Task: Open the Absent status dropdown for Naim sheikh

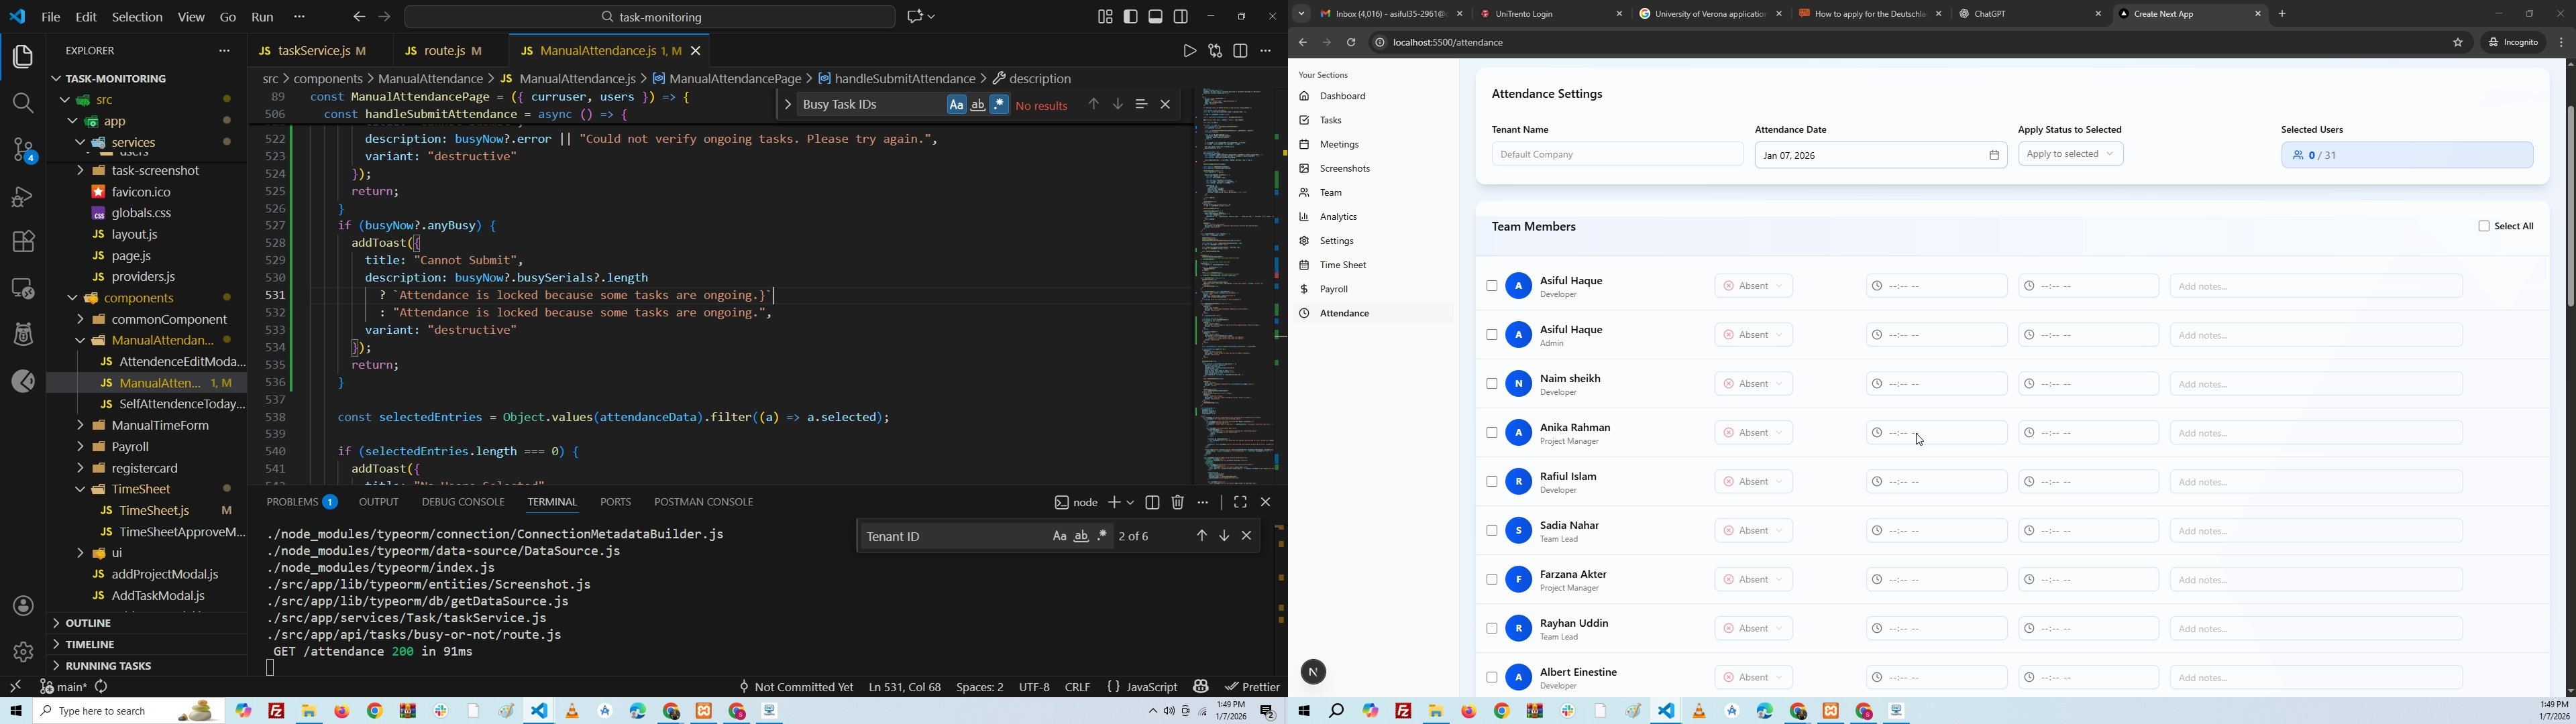Action: coord(1754,384)
